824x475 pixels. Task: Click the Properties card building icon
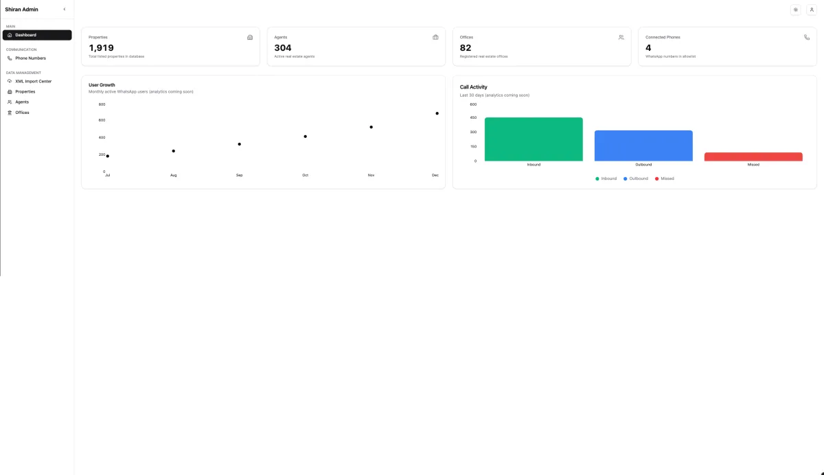pos(250,37)
